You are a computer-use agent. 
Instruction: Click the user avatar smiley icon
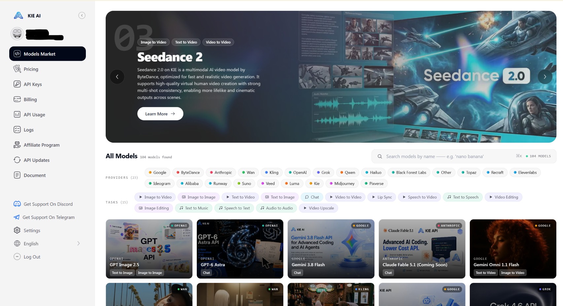[x=17, y=34]
